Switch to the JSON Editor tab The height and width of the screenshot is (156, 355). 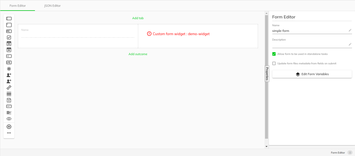(x=52, y=6)
